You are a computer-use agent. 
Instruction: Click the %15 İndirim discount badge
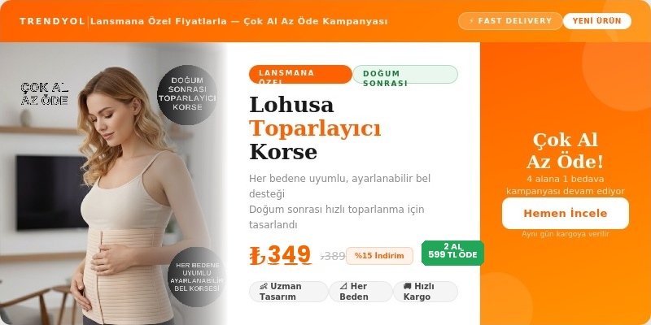pos(379,256)
